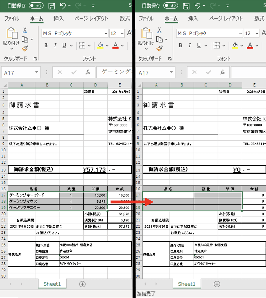The height and width of the screenshot is (298, 266).
Task: Open font name dropdown in right window
Action: tap(241, 34)
